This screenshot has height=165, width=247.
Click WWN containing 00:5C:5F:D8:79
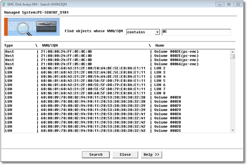(93, 85)
